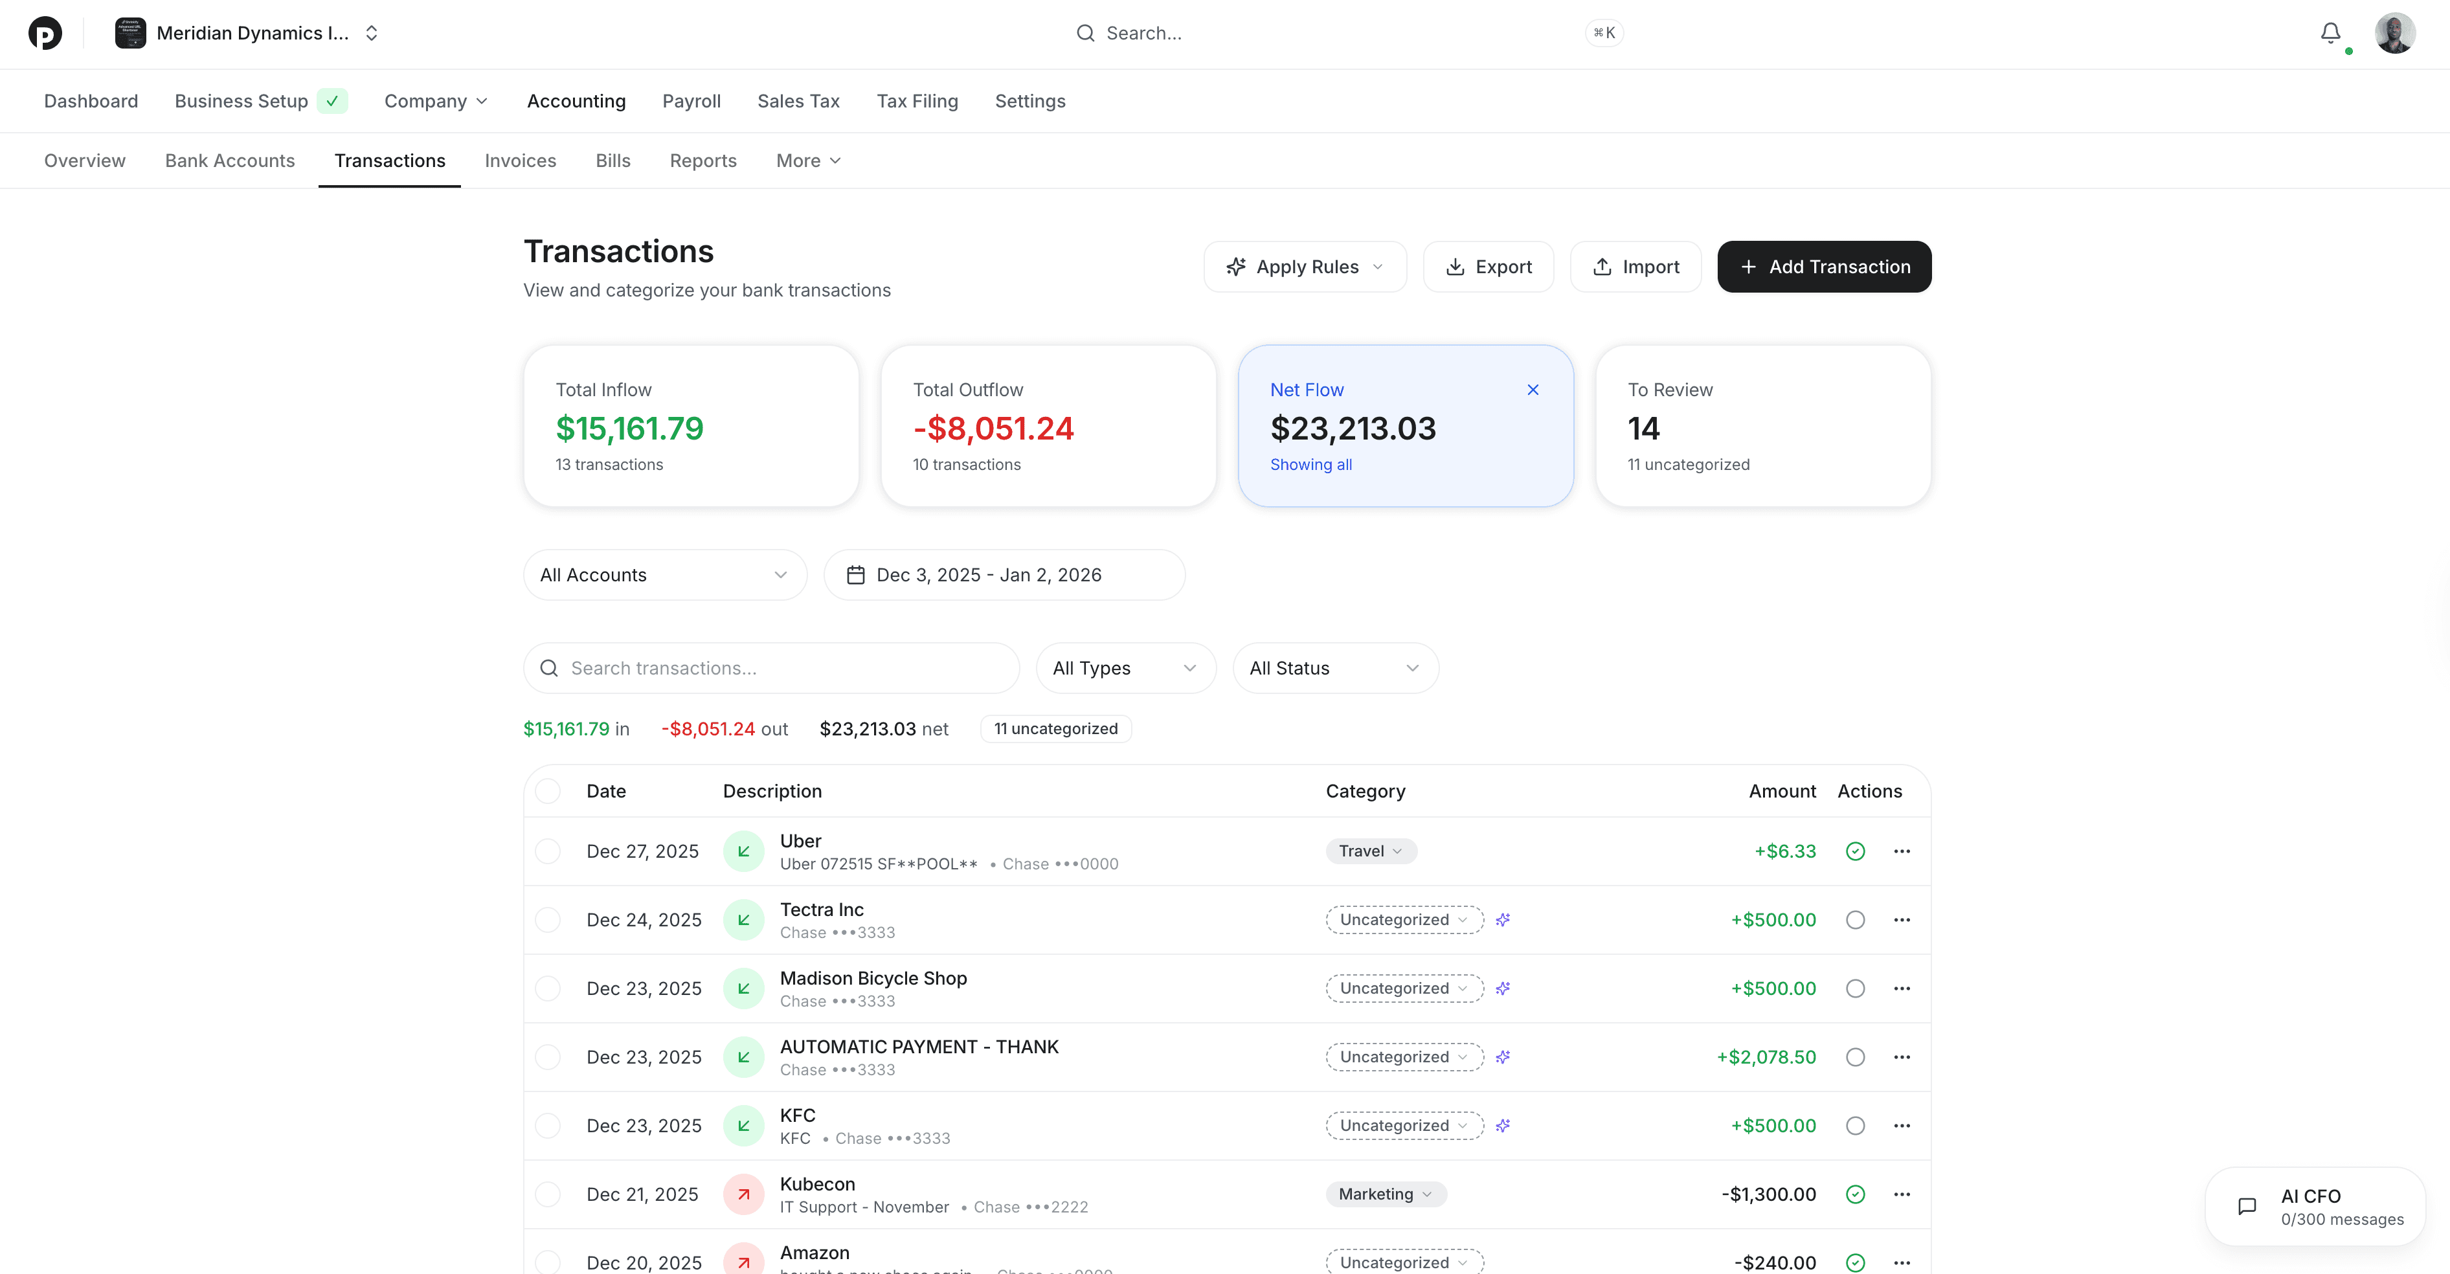Tick the checkbox for the Dec 21 Kubecon transaction

point(549,1194)
